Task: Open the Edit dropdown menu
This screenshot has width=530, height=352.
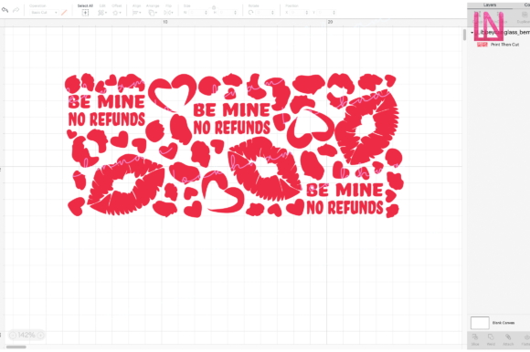Action: click(x=102, y=13)
